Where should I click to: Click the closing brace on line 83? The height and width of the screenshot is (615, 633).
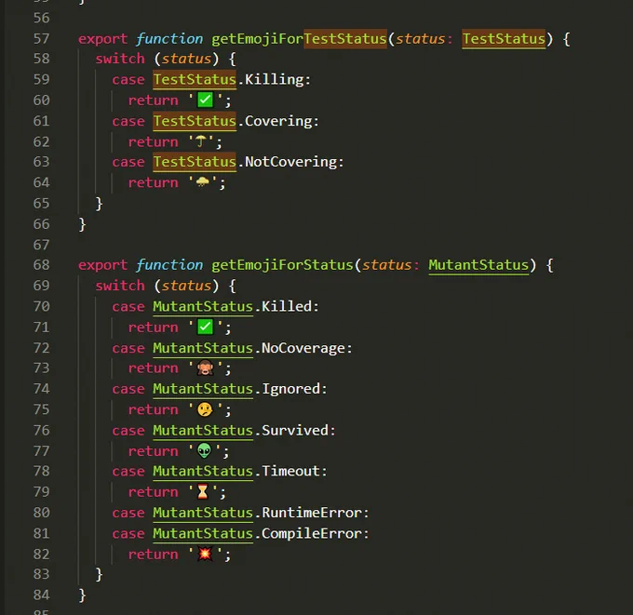click(x=99, y=574)
